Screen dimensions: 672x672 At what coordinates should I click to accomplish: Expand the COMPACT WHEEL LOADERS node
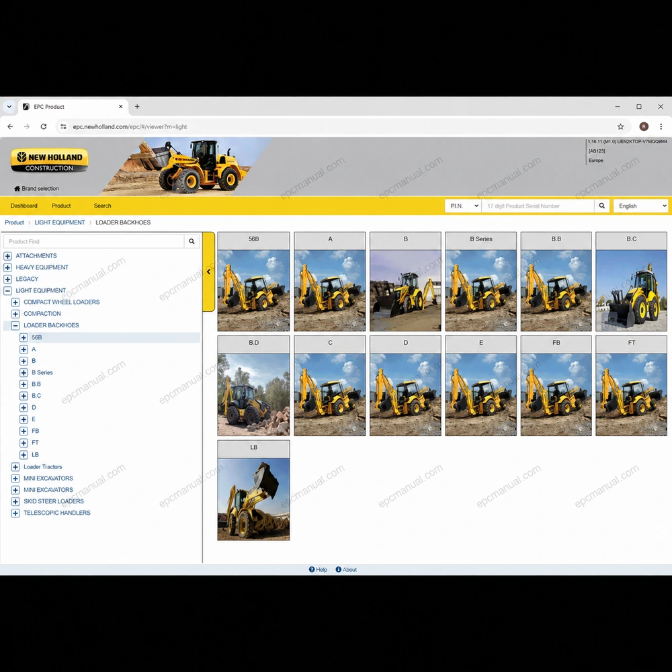15,302
